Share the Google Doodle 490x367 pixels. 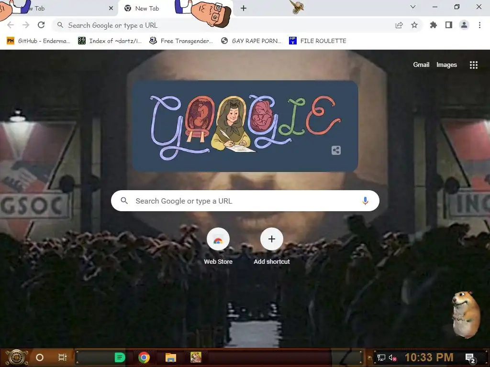(336, 151)
